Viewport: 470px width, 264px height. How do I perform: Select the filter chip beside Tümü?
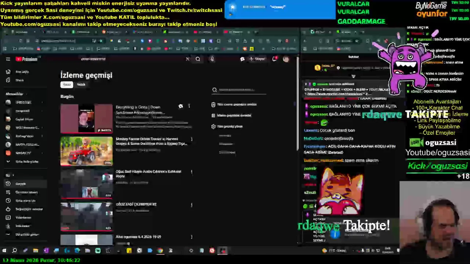(x=81, y=84)
